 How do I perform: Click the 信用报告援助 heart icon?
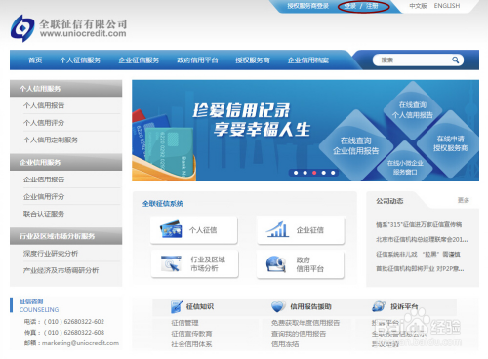[278, 306]
